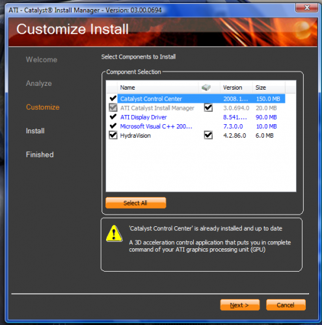Proceed with the Next button
The image size is (322, 325).
[x=240, y=305]
